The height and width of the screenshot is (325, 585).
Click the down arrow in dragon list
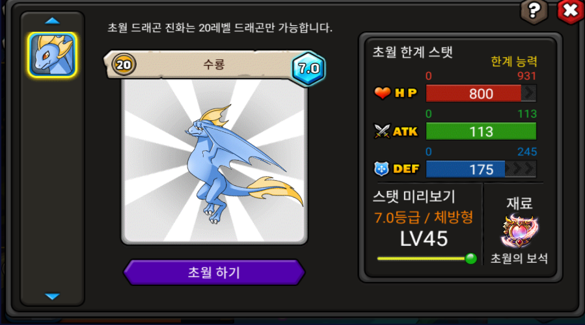pyautogui.click(x=52, y=296)
